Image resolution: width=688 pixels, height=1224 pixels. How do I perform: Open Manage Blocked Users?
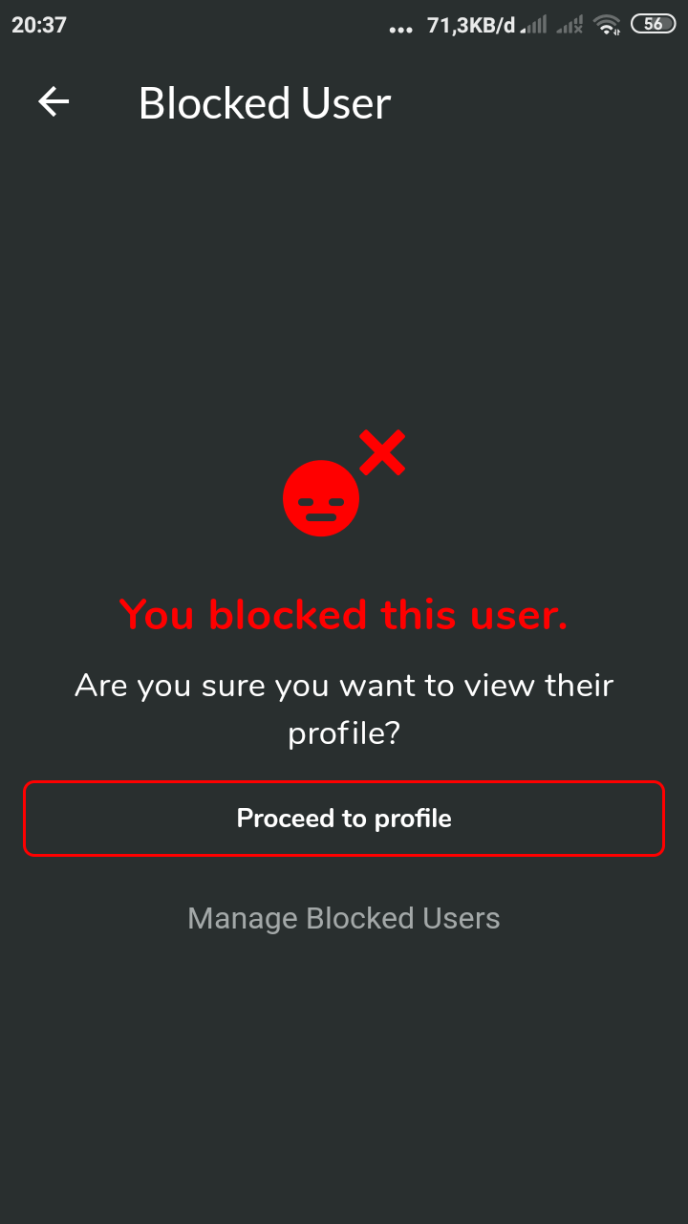344,918
